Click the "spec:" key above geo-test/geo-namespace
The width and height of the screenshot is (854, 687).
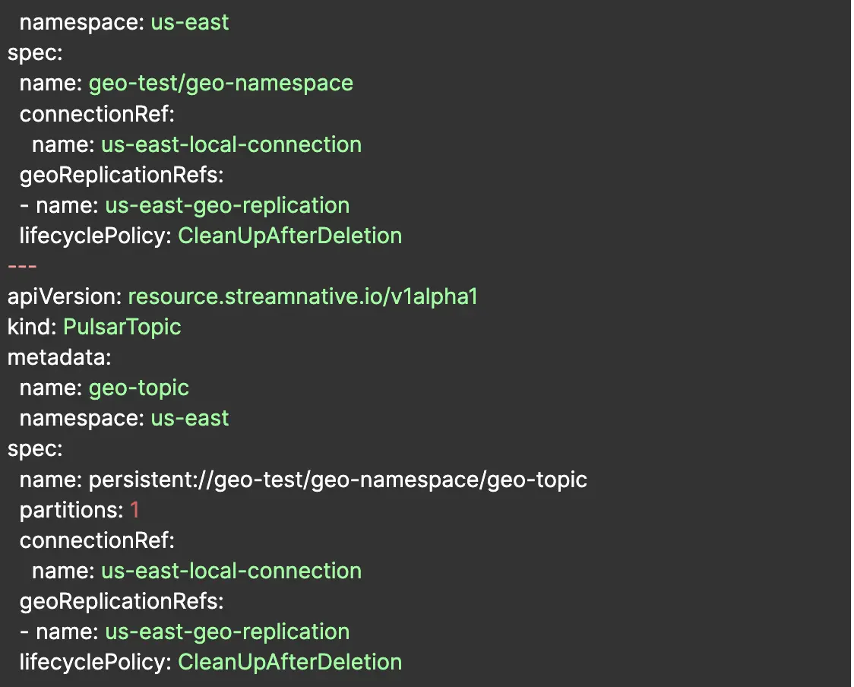(35, 52)
